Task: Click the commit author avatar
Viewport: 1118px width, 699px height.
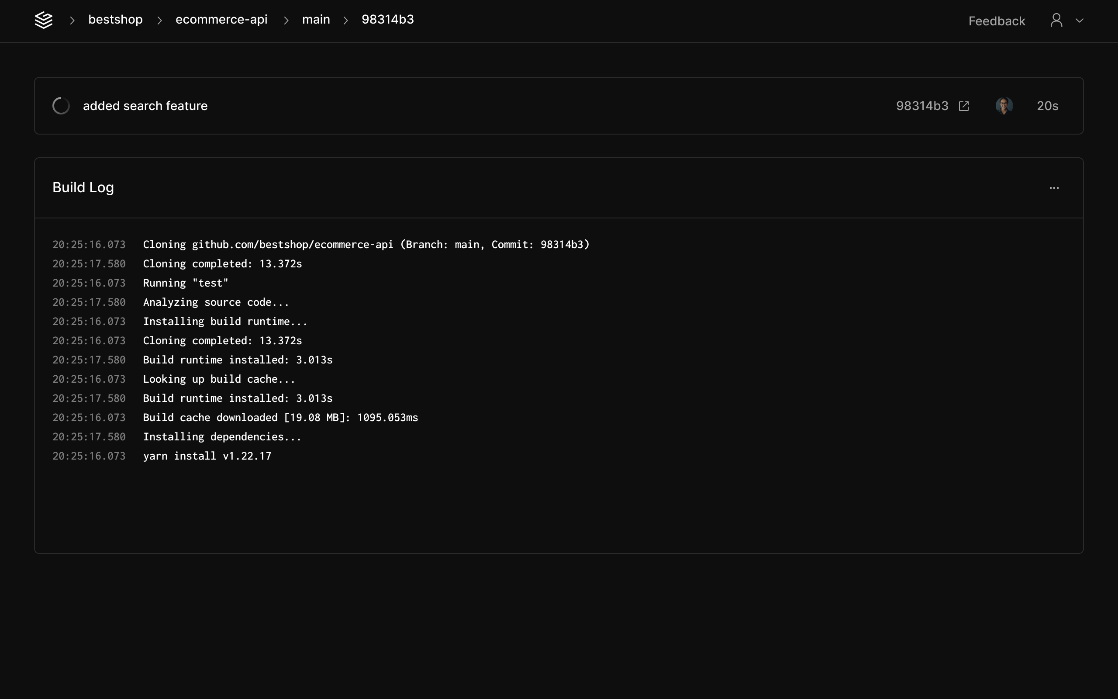Action: click(x=1004, y=106)
